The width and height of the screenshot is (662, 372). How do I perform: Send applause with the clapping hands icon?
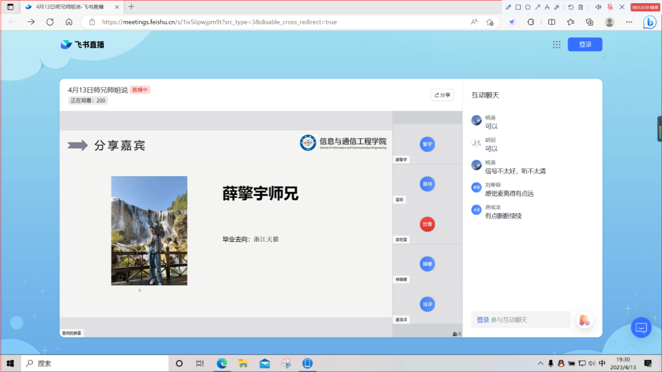pyautogui.click(x=584, y=320)
